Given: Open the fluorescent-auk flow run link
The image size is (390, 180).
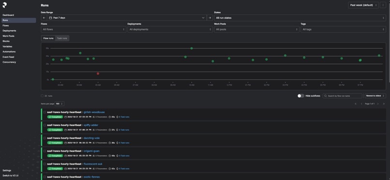Looking at the screenshot, I should point(93,164).
